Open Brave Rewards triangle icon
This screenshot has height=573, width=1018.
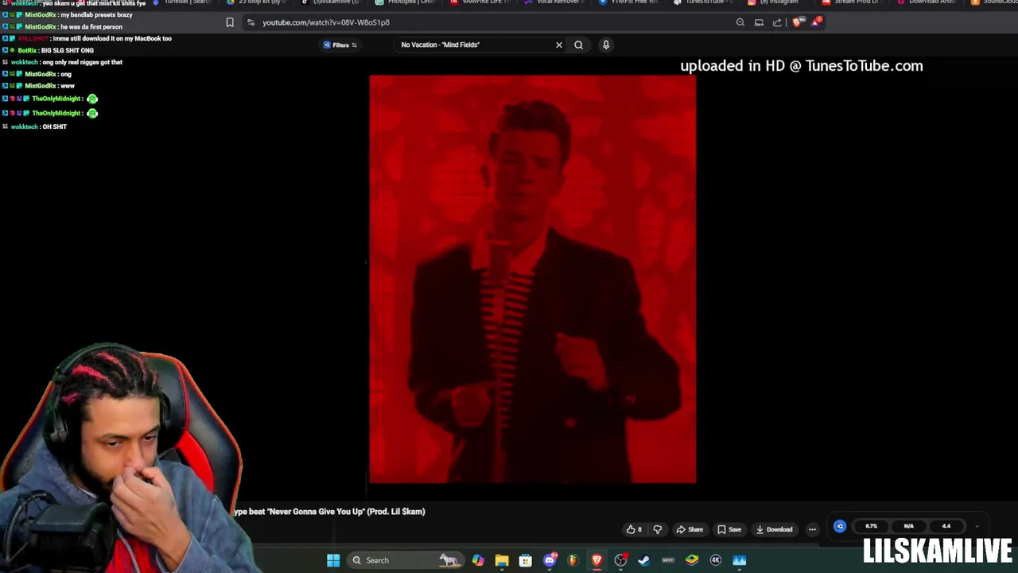tap(816, 21)
